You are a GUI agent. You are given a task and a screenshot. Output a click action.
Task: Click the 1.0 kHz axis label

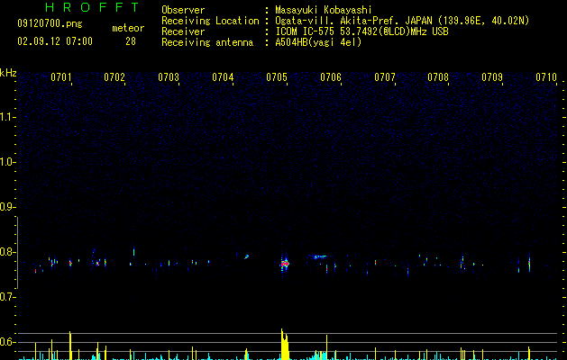[x=8, y=162]
